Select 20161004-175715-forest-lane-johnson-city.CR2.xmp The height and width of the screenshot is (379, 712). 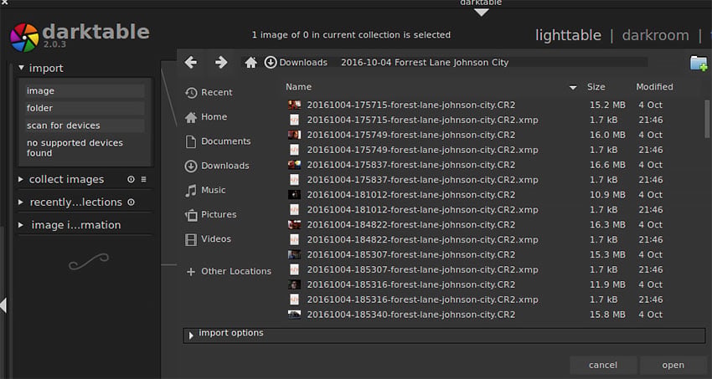pos(422,120)
